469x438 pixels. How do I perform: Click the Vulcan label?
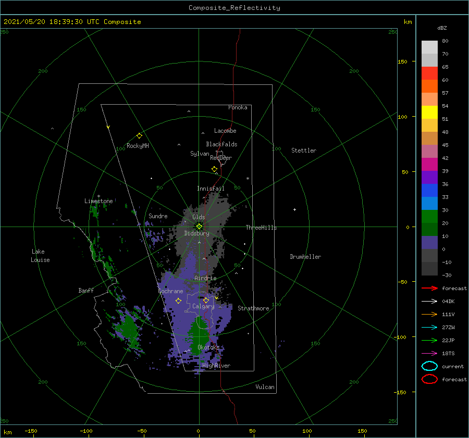(265, 387)
